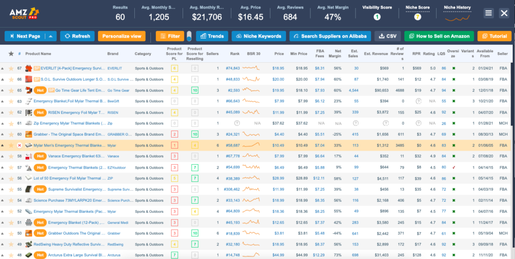Screen dimensions: 515x259
Task: Click the Niche Score 7 badge
Action: coord(417,17)
